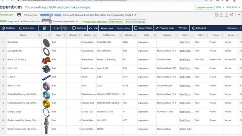The height and width of the screenshot is (136, 242).
Task: Collapse the header with chevron up icon
Action: (x=239, y=15)
